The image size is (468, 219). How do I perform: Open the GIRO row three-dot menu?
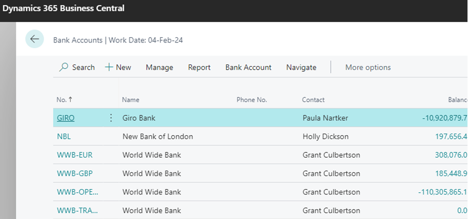111,118
